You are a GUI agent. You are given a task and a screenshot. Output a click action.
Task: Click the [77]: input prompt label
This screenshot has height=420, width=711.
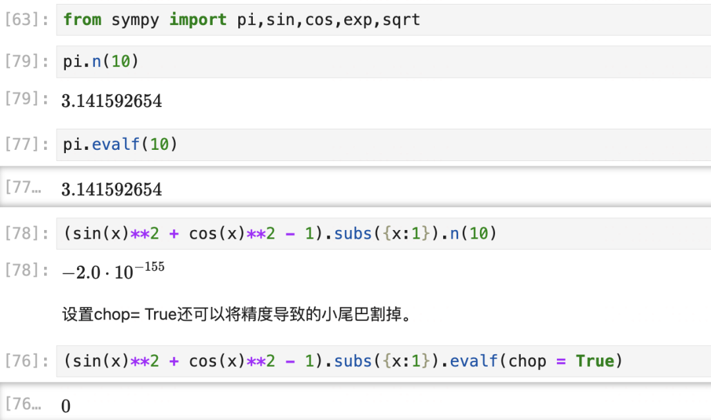27,145
